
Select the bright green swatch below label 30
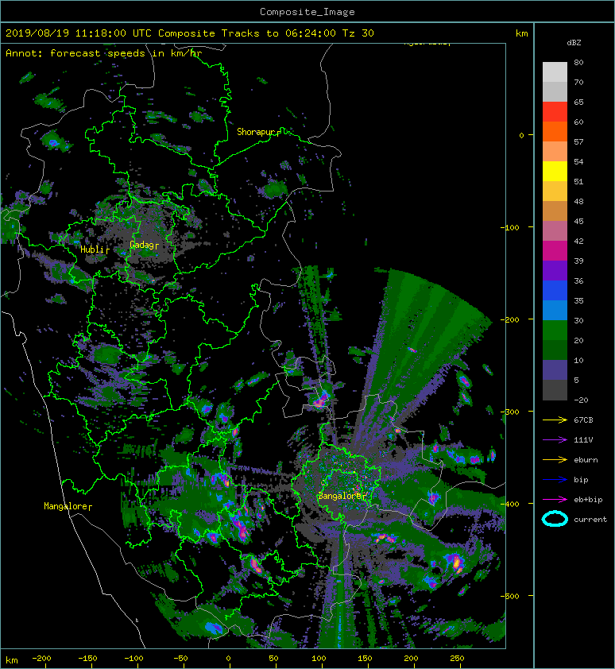[555, 331]
